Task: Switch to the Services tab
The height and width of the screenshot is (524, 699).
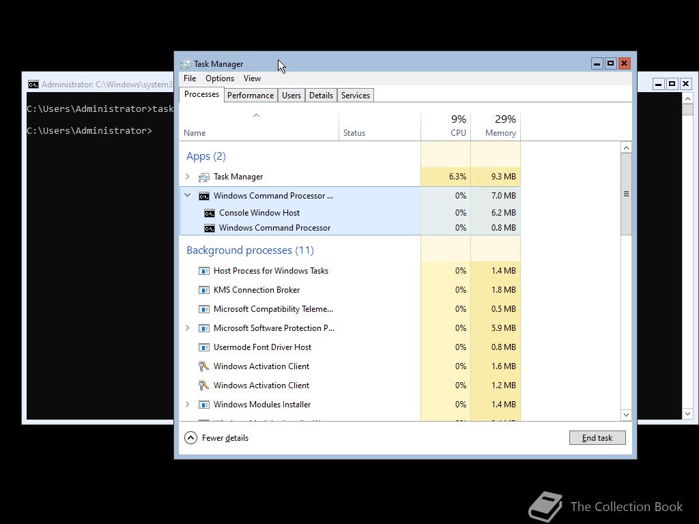Action: [355, 96]
